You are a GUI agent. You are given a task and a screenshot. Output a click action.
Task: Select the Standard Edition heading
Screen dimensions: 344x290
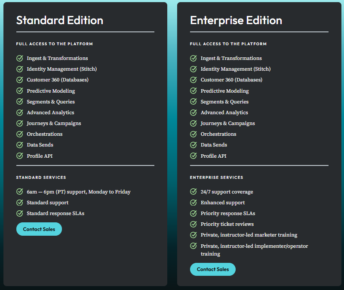(x=60, y=20)
